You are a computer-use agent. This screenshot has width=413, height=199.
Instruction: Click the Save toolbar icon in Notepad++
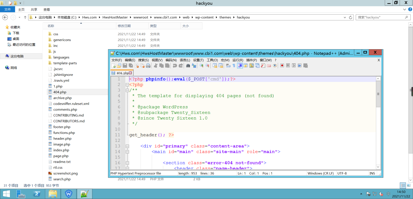125,65
